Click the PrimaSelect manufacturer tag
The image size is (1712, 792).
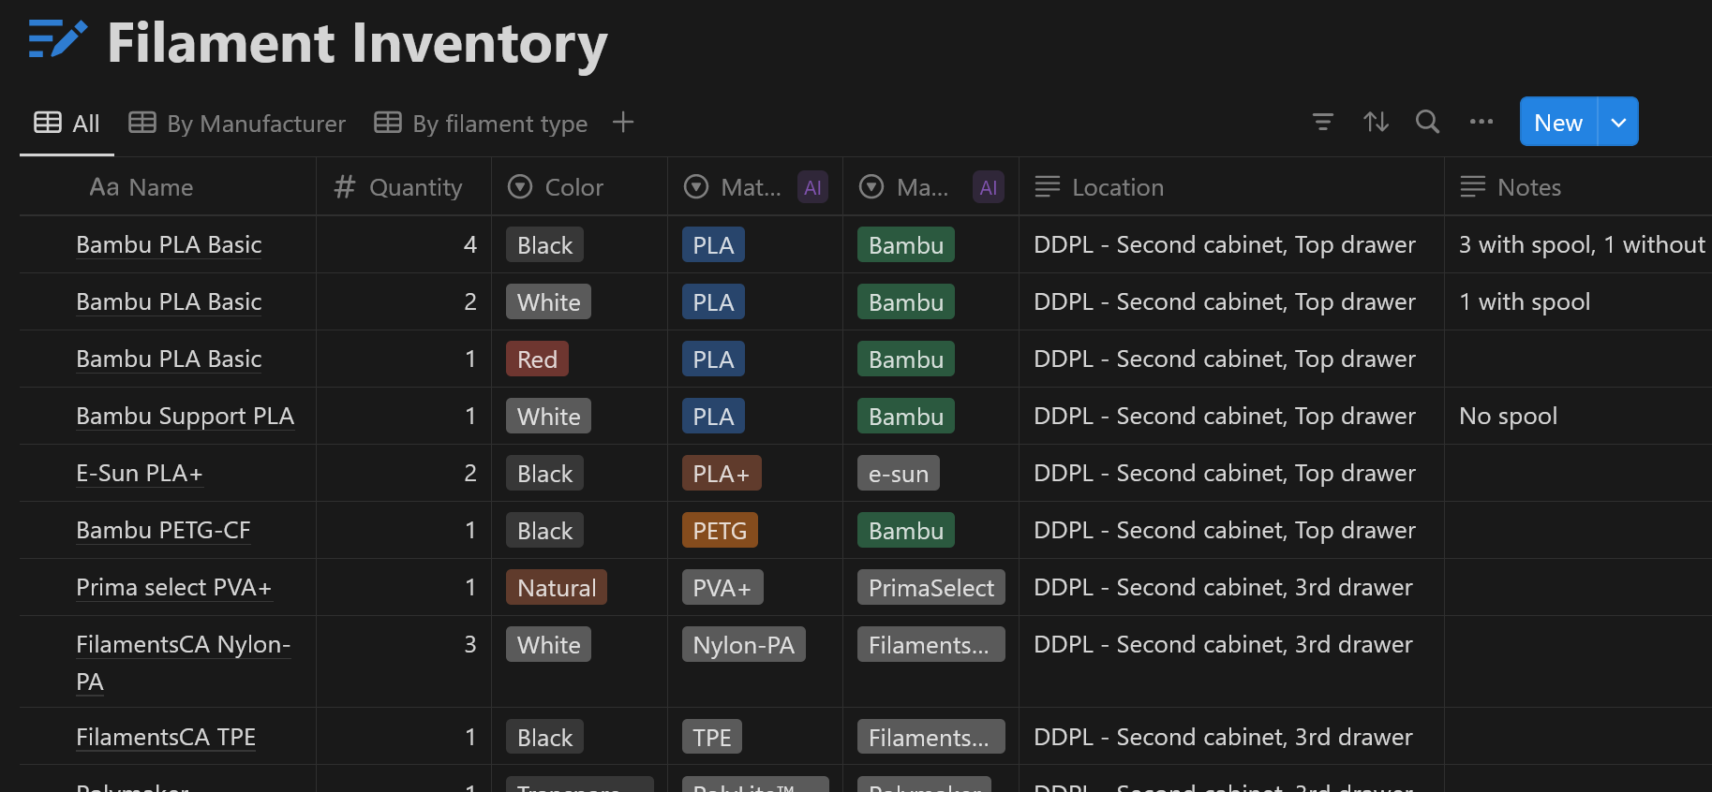tap(931, 587)
